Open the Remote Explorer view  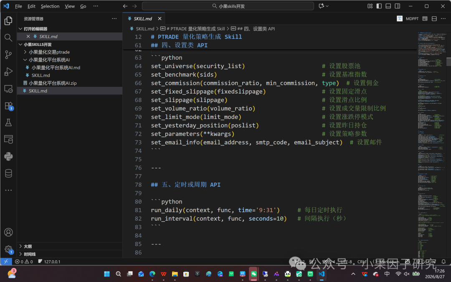pyautogui.click(x=8, y=89)
